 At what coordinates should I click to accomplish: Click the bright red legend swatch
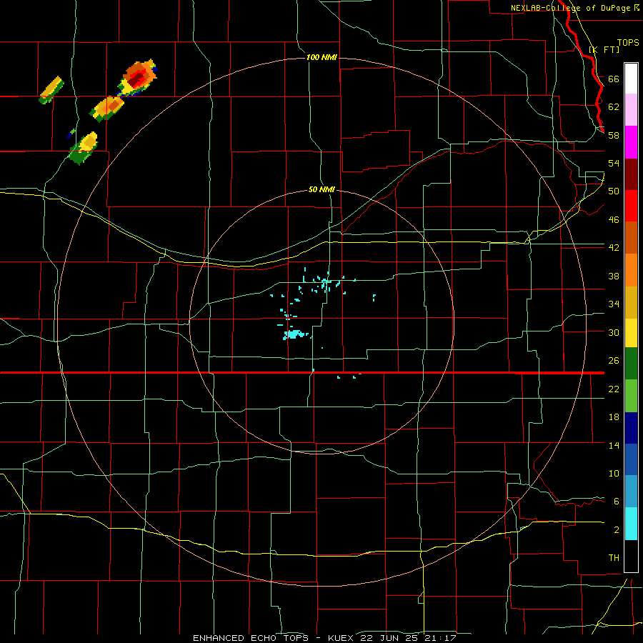[631, 206]
